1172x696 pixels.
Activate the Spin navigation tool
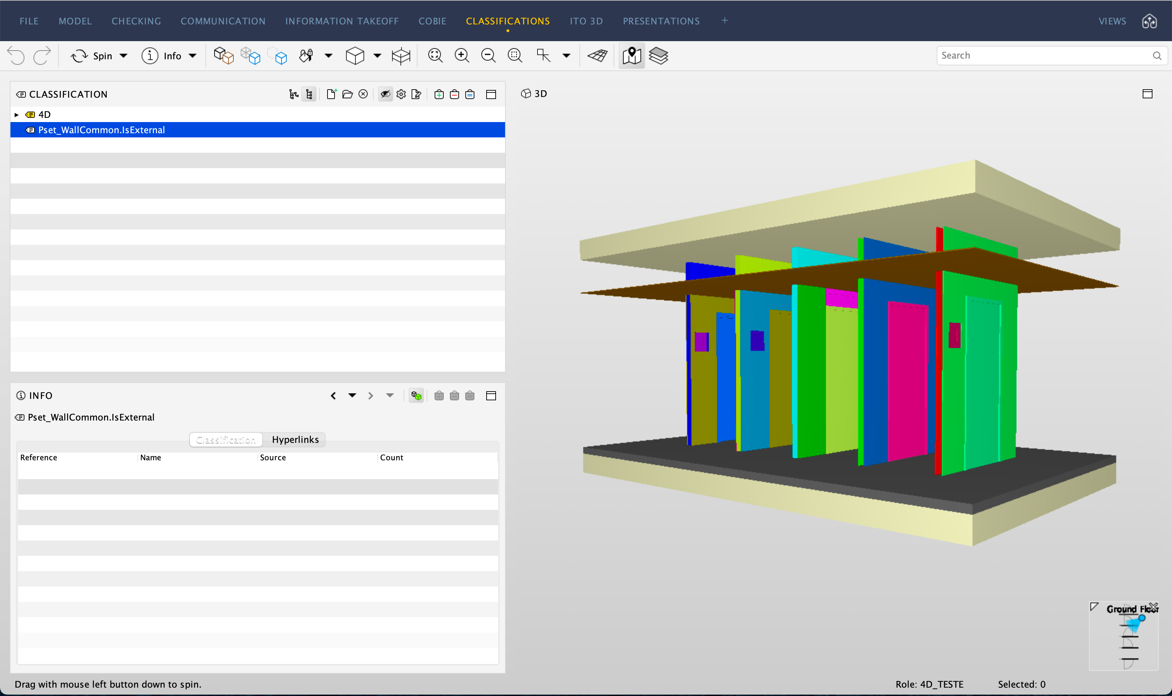tap(91, 56)
